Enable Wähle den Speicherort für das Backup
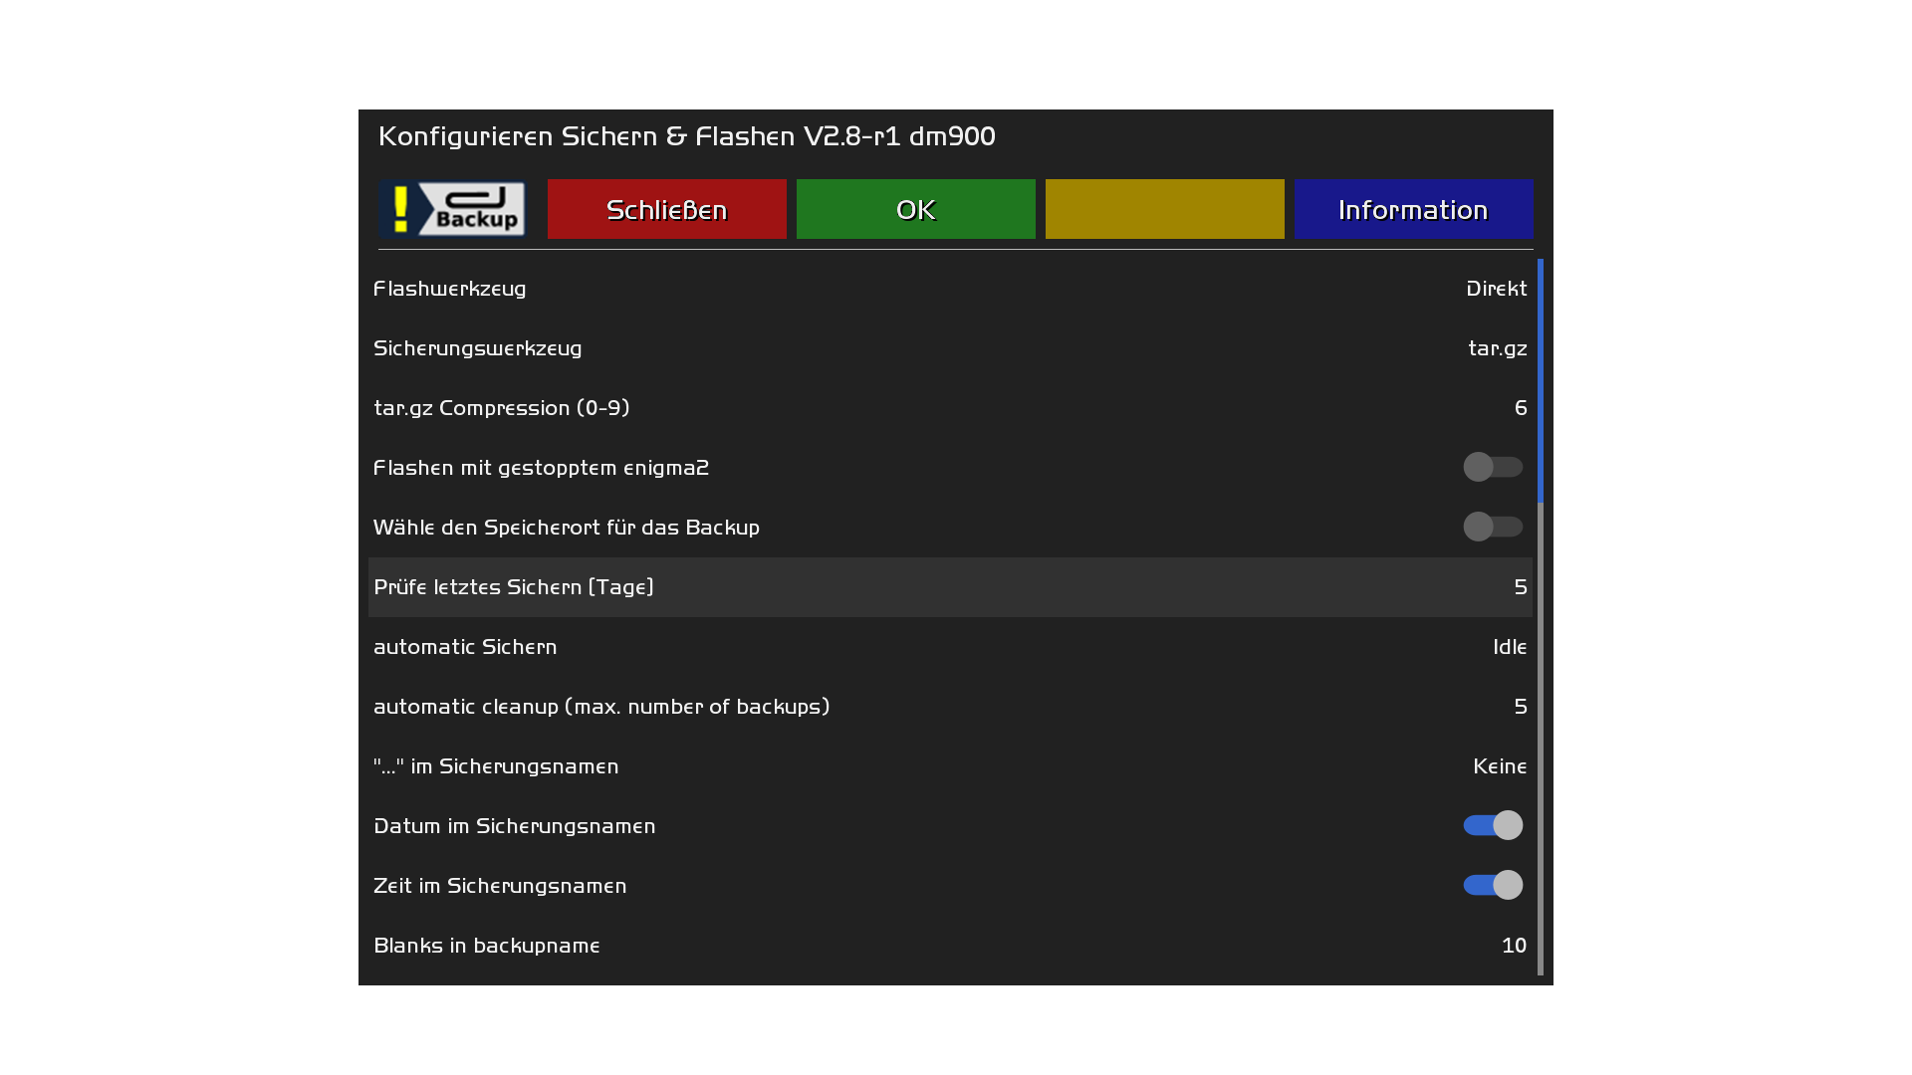The height and width of the screenshot is (1075, 1912). [1492, 527]
